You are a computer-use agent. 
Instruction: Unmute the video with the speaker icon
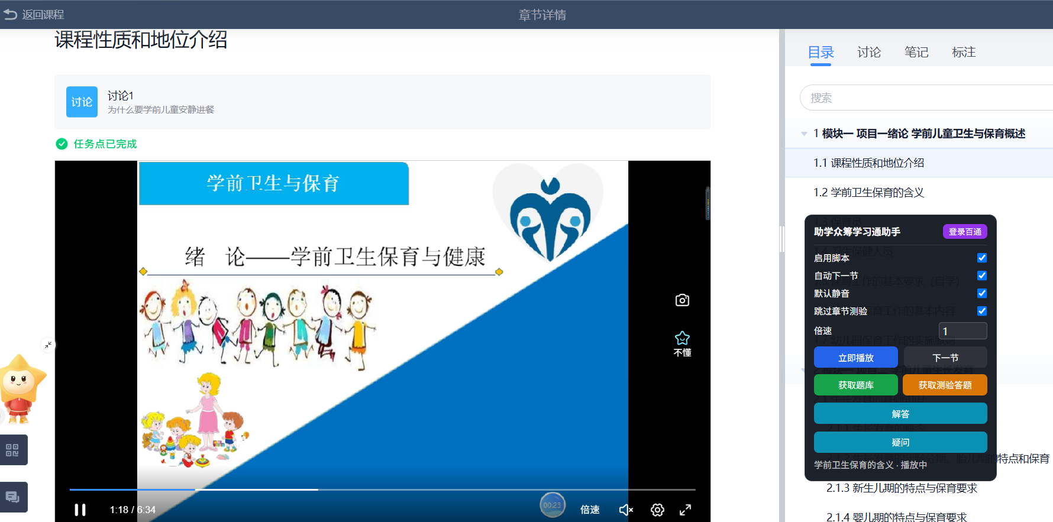[626, 510]
